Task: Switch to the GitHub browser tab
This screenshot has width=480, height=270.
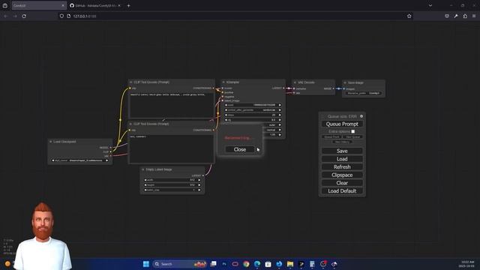Action: (95, 5)
